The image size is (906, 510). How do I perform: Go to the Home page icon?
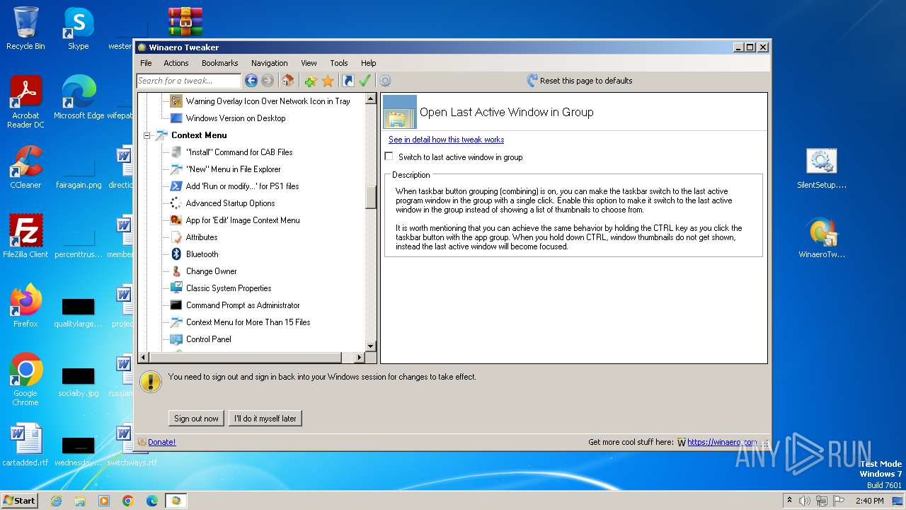[x=287, y=81]
